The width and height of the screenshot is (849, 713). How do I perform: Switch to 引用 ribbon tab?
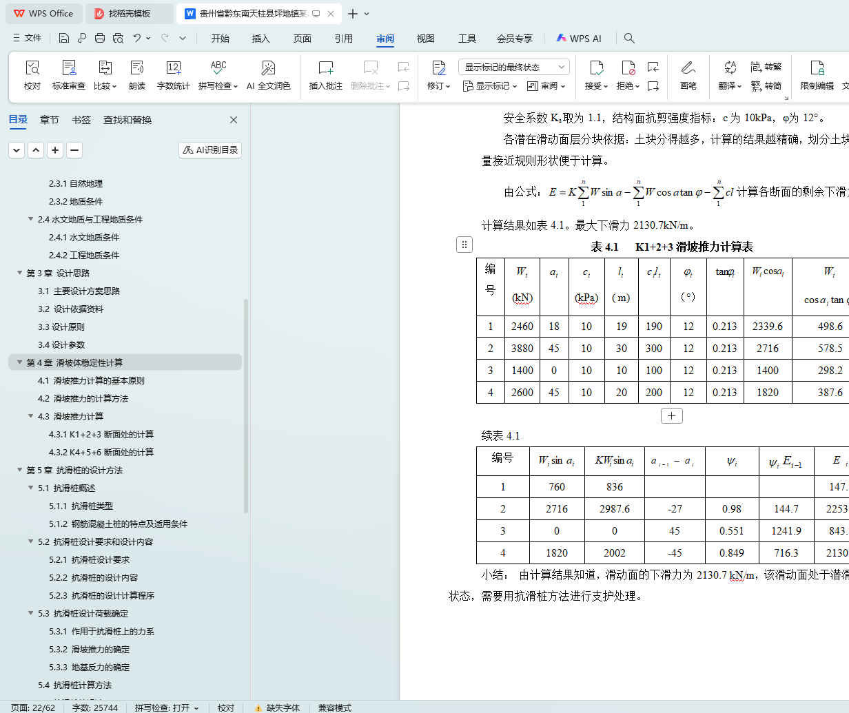pos(344,39)
